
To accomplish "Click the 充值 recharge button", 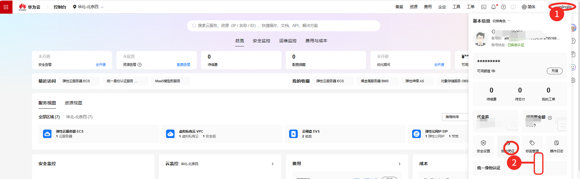I will [555, 71].
